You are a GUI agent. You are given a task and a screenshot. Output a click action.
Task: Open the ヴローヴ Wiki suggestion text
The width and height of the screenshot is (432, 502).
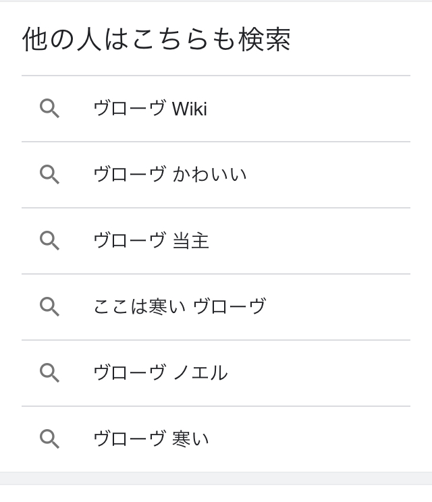150,109
